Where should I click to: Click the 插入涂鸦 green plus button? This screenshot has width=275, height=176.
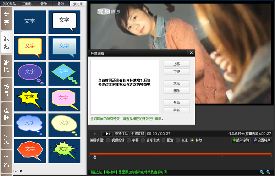tap(241, 140)
